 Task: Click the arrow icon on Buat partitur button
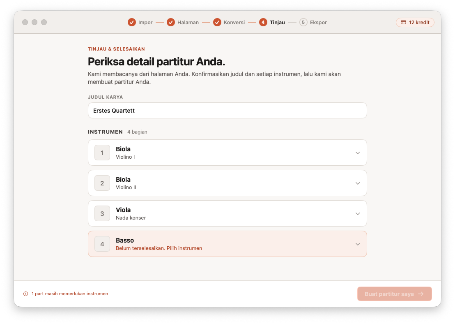click(421, 294)
